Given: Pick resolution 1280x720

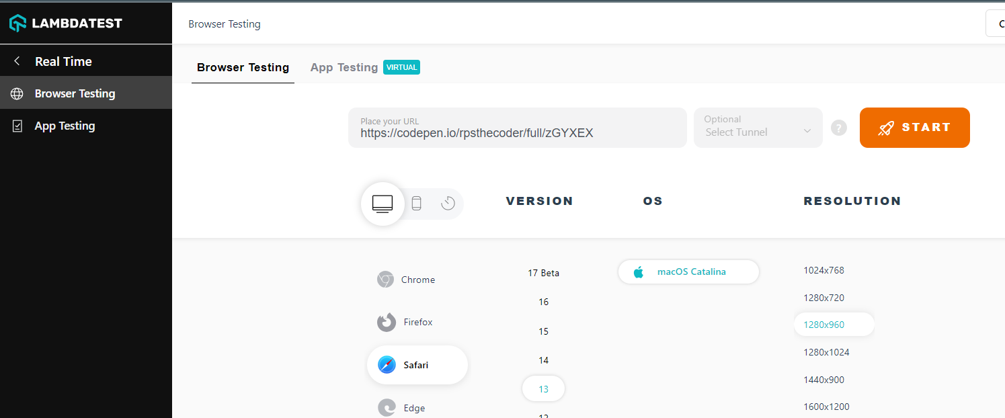Looking at the screenshot, I should [823, 298].
